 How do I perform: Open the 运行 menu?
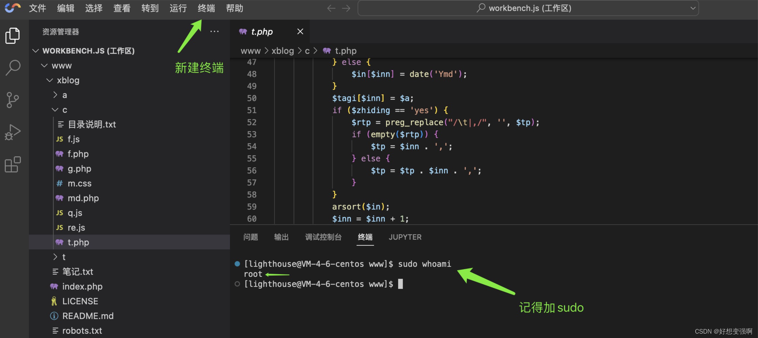178,8
